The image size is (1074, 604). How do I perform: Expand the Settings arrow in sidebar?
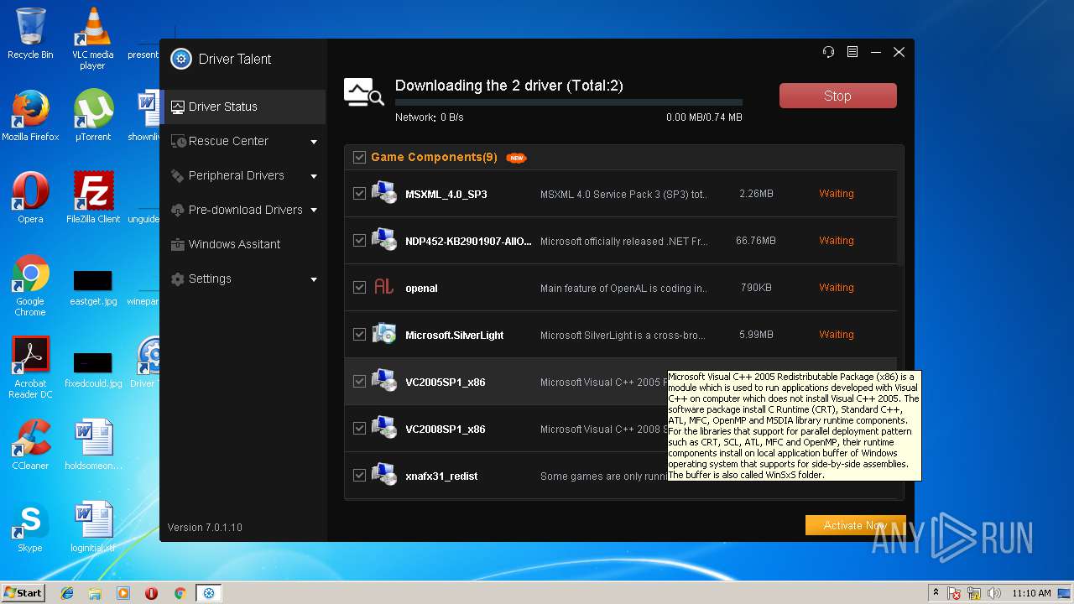click(x=314, y=279)
